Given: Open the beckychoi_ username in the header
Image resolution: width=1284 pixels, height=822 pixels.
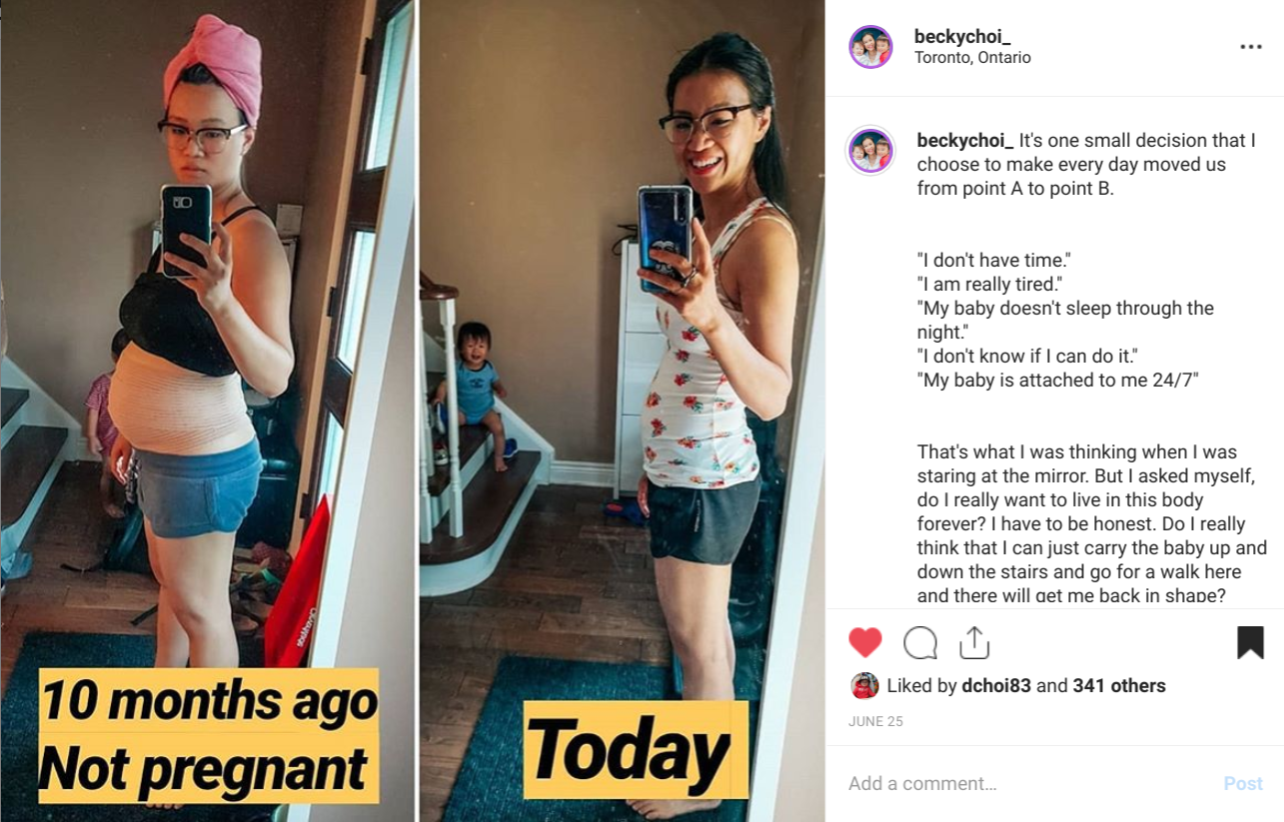Looking at the screenshot, I should click(x=961, y=37).
